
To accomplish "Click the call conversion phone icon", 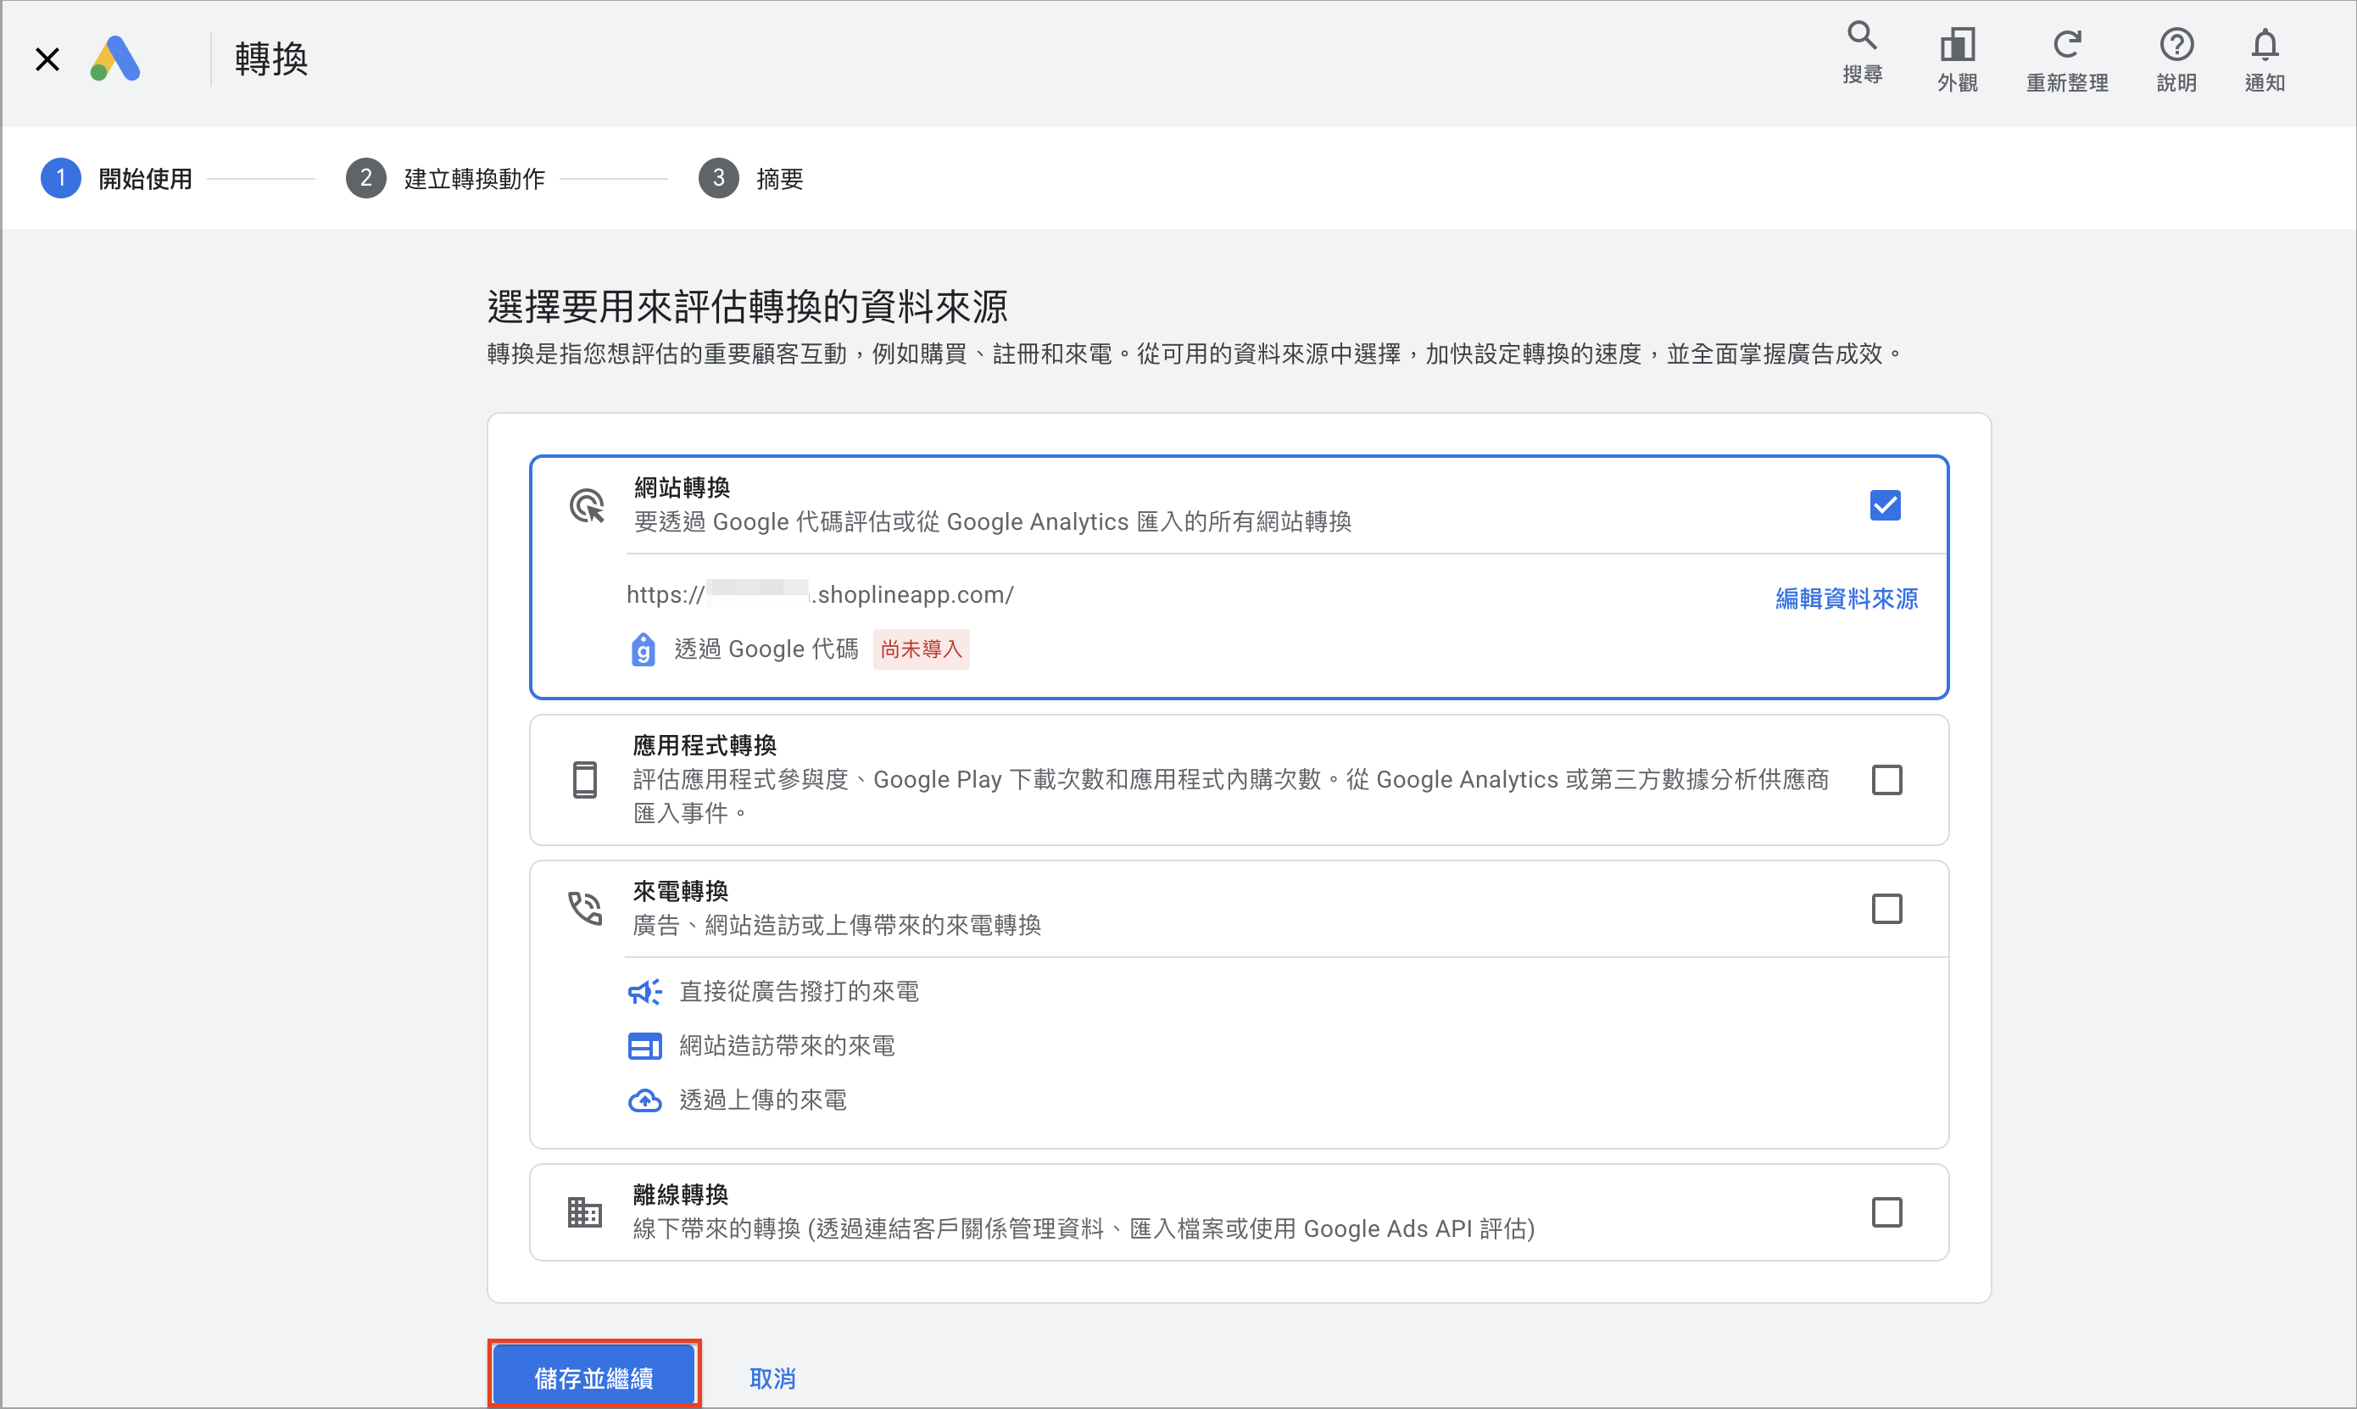I will (585, 908).
